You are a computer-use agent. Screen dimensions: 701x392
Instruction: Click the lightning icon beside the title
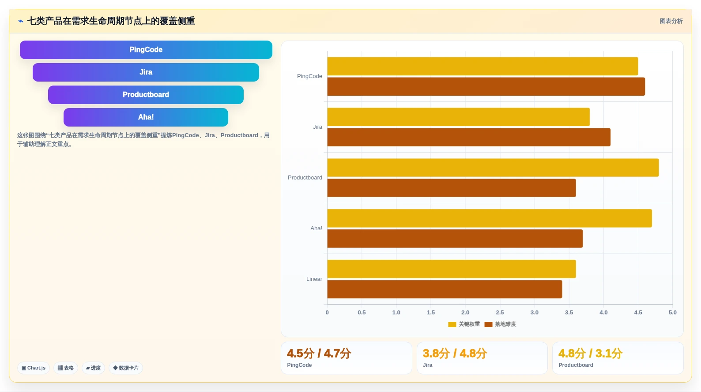(21, 21)
